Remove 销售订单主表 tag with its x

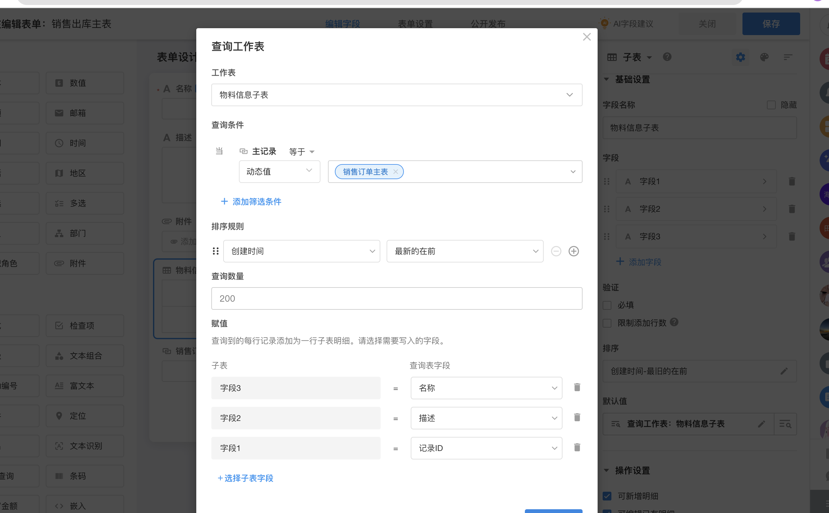[x=395, y=172]
